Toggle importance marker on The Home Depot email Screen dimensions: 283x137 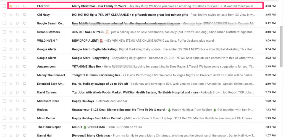(x=17, y=127)
